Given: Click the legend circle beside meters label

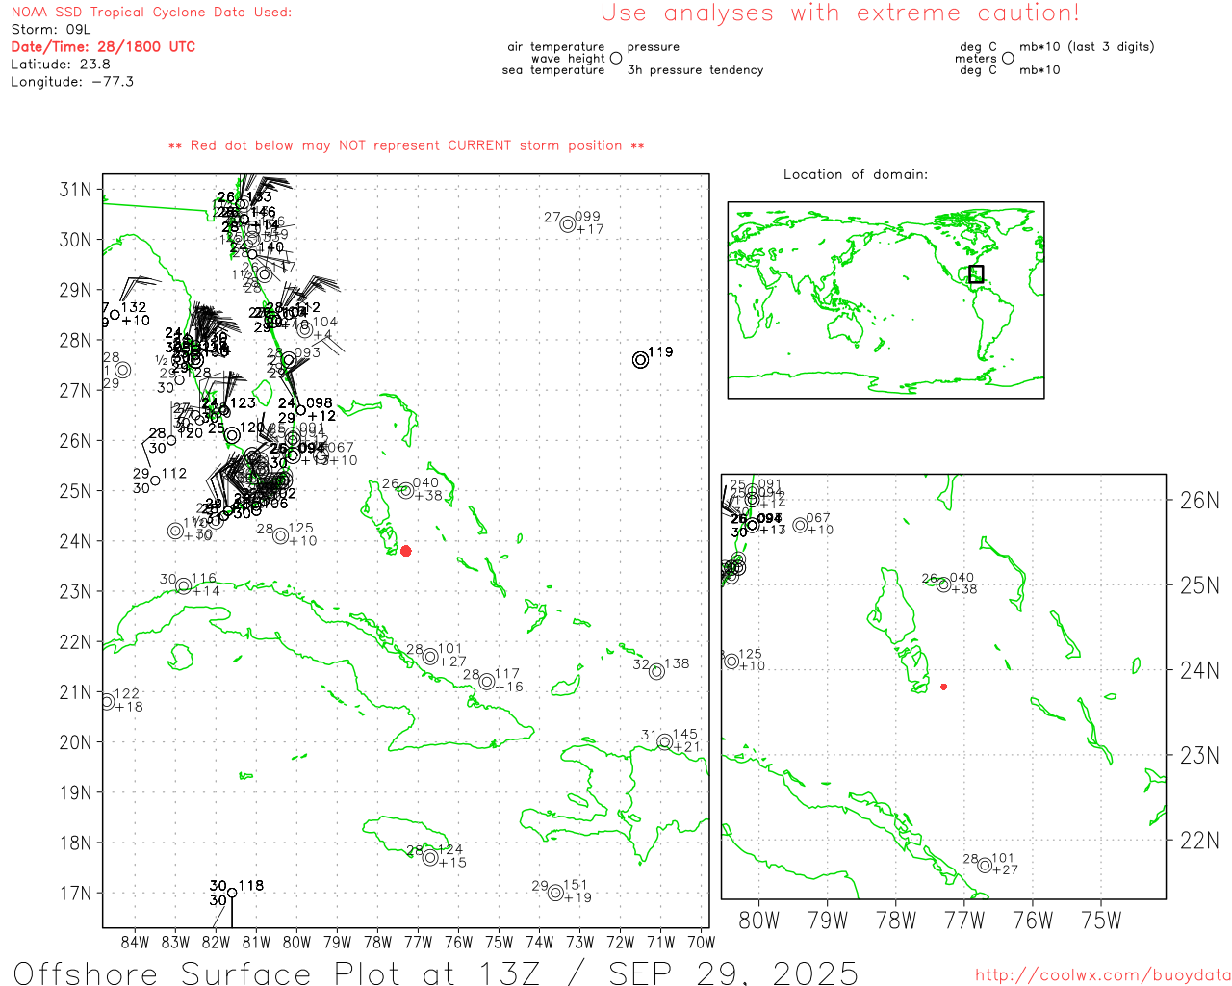Looking at the screenshot, I should pyautogui.click(x=1008, y=59).
